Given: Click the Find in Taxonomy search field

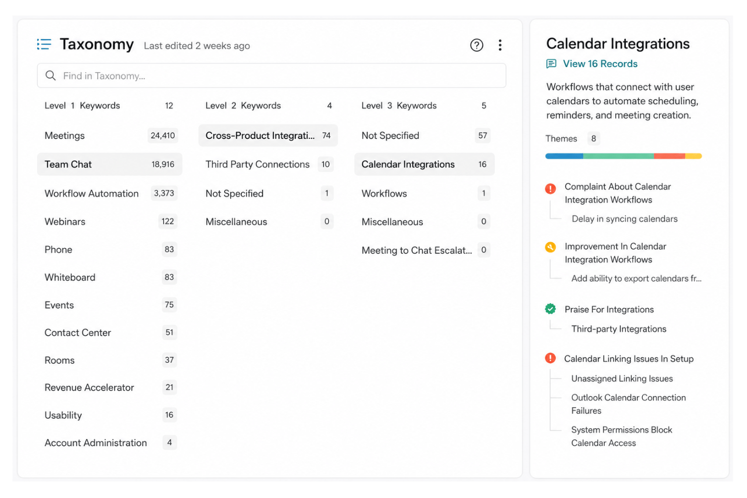Looking at the screenshot, I should (x=272, y=76).
